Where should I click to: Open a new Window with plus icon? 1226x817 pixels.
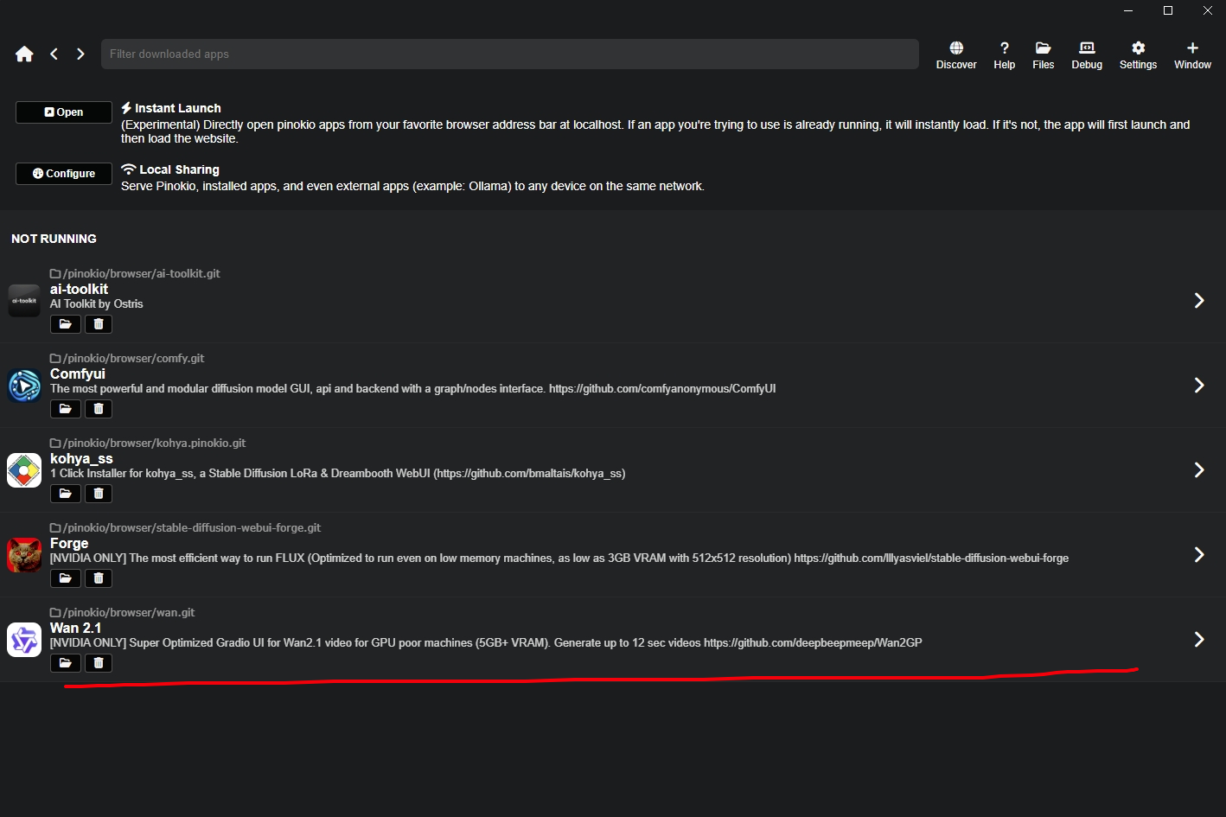(1192, 54)
